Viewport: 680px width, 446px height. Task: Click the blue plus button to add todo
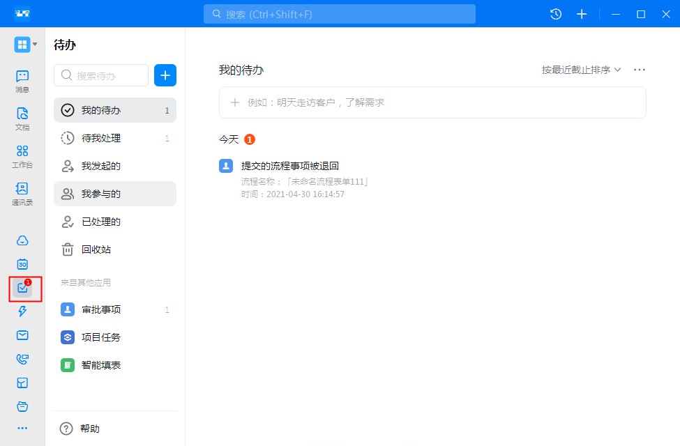(165, 75)
